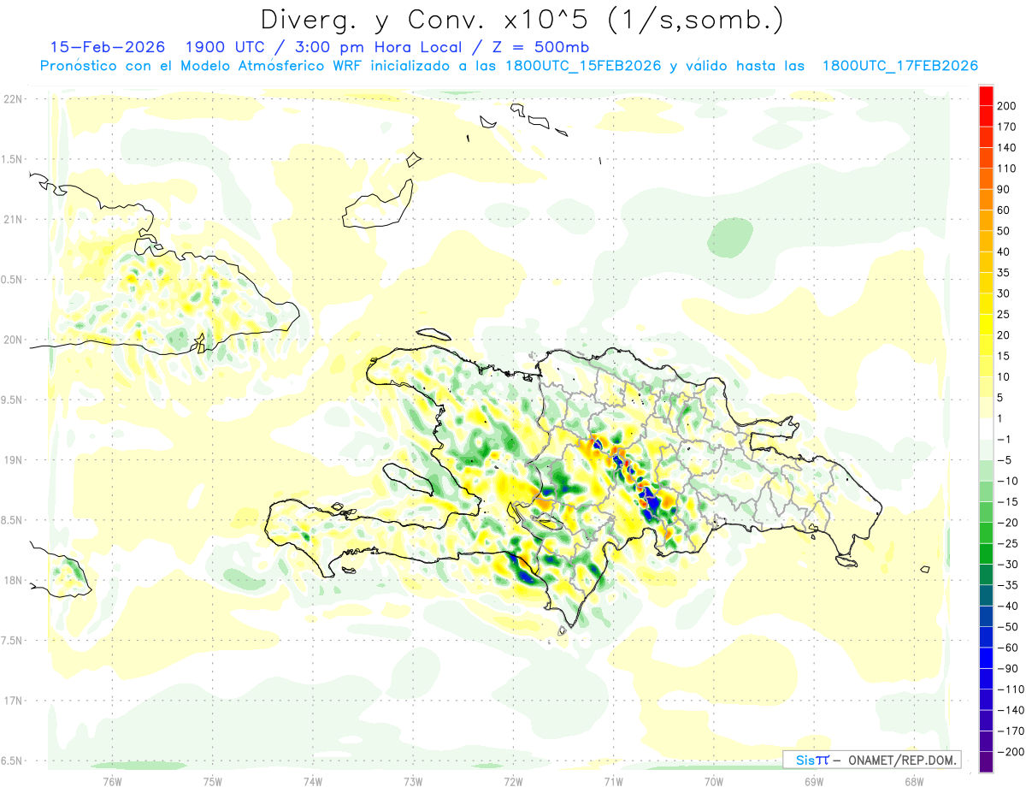This screenshot has width=1026, height=793.
Task: Click the '74W' longitude label
Action: click(313, 781)
